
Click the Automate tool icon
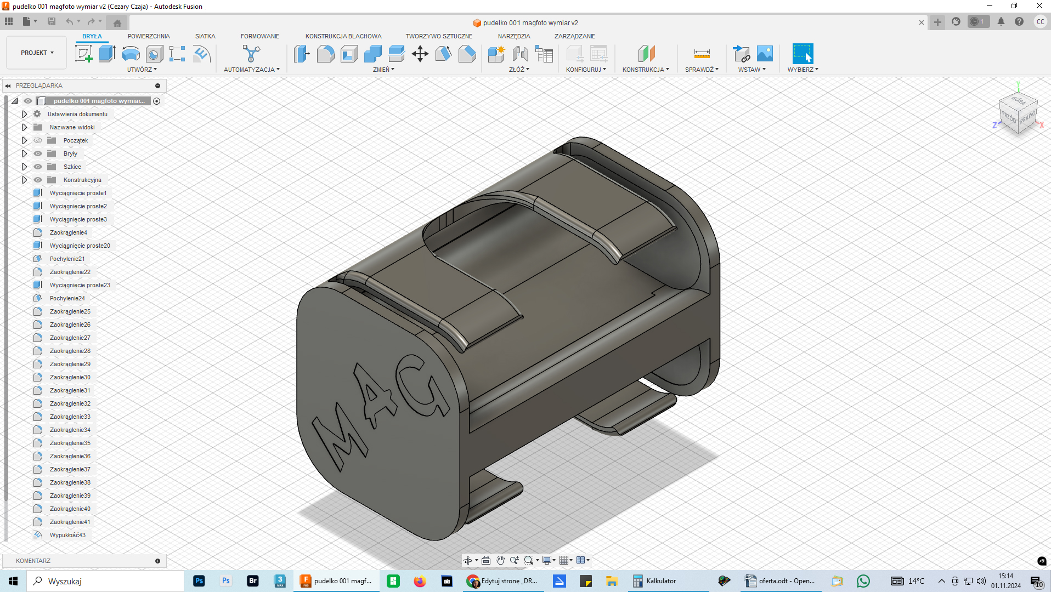coord(251,54)
